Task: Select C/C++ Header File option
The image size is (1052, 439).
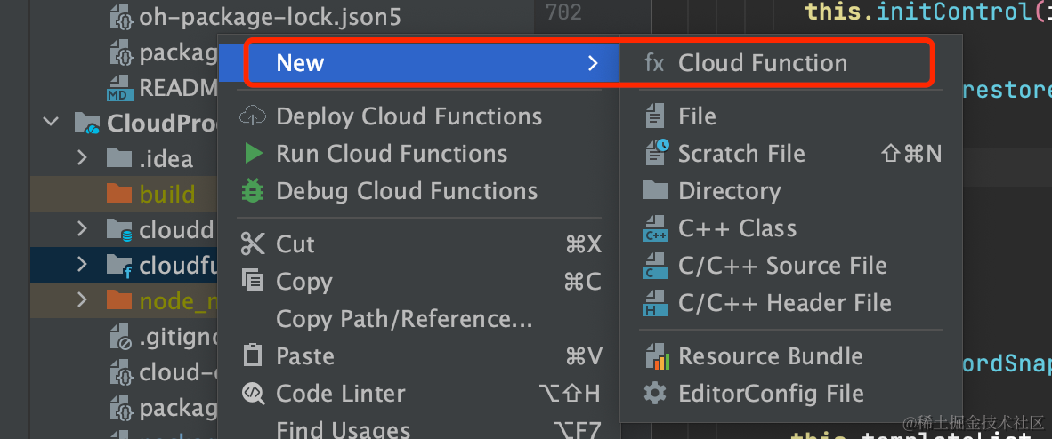Action: pos(784,303)
